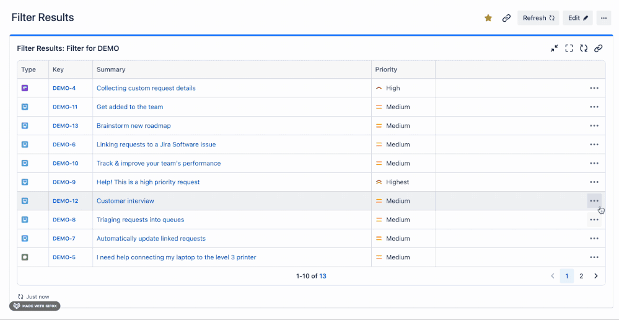
Task: Open issue key DEMO-4
Action: [64, 88]
